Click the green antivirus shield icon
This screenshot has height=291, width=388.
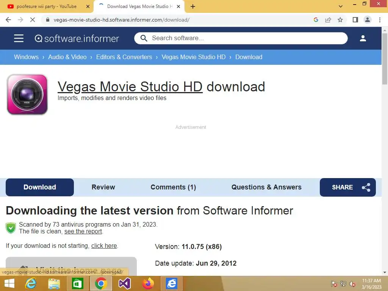(x=11, y=228)
